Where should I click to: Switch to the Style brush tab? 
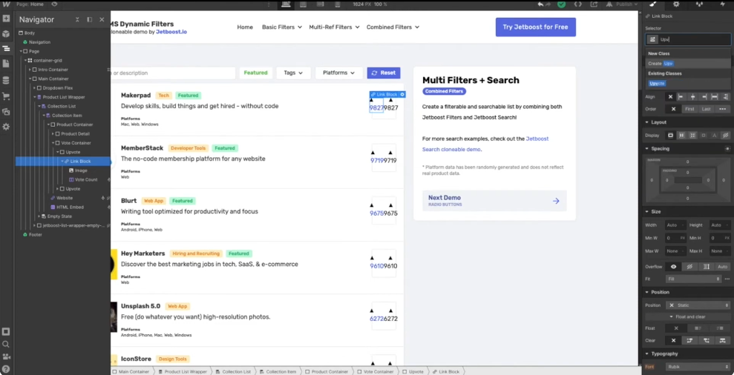(x=654, y=4)
